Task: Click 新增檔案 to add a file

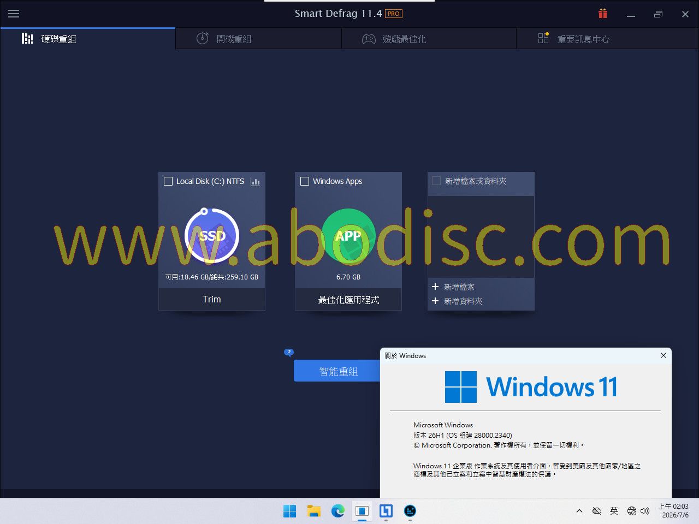Action: (x=459, y=287)
